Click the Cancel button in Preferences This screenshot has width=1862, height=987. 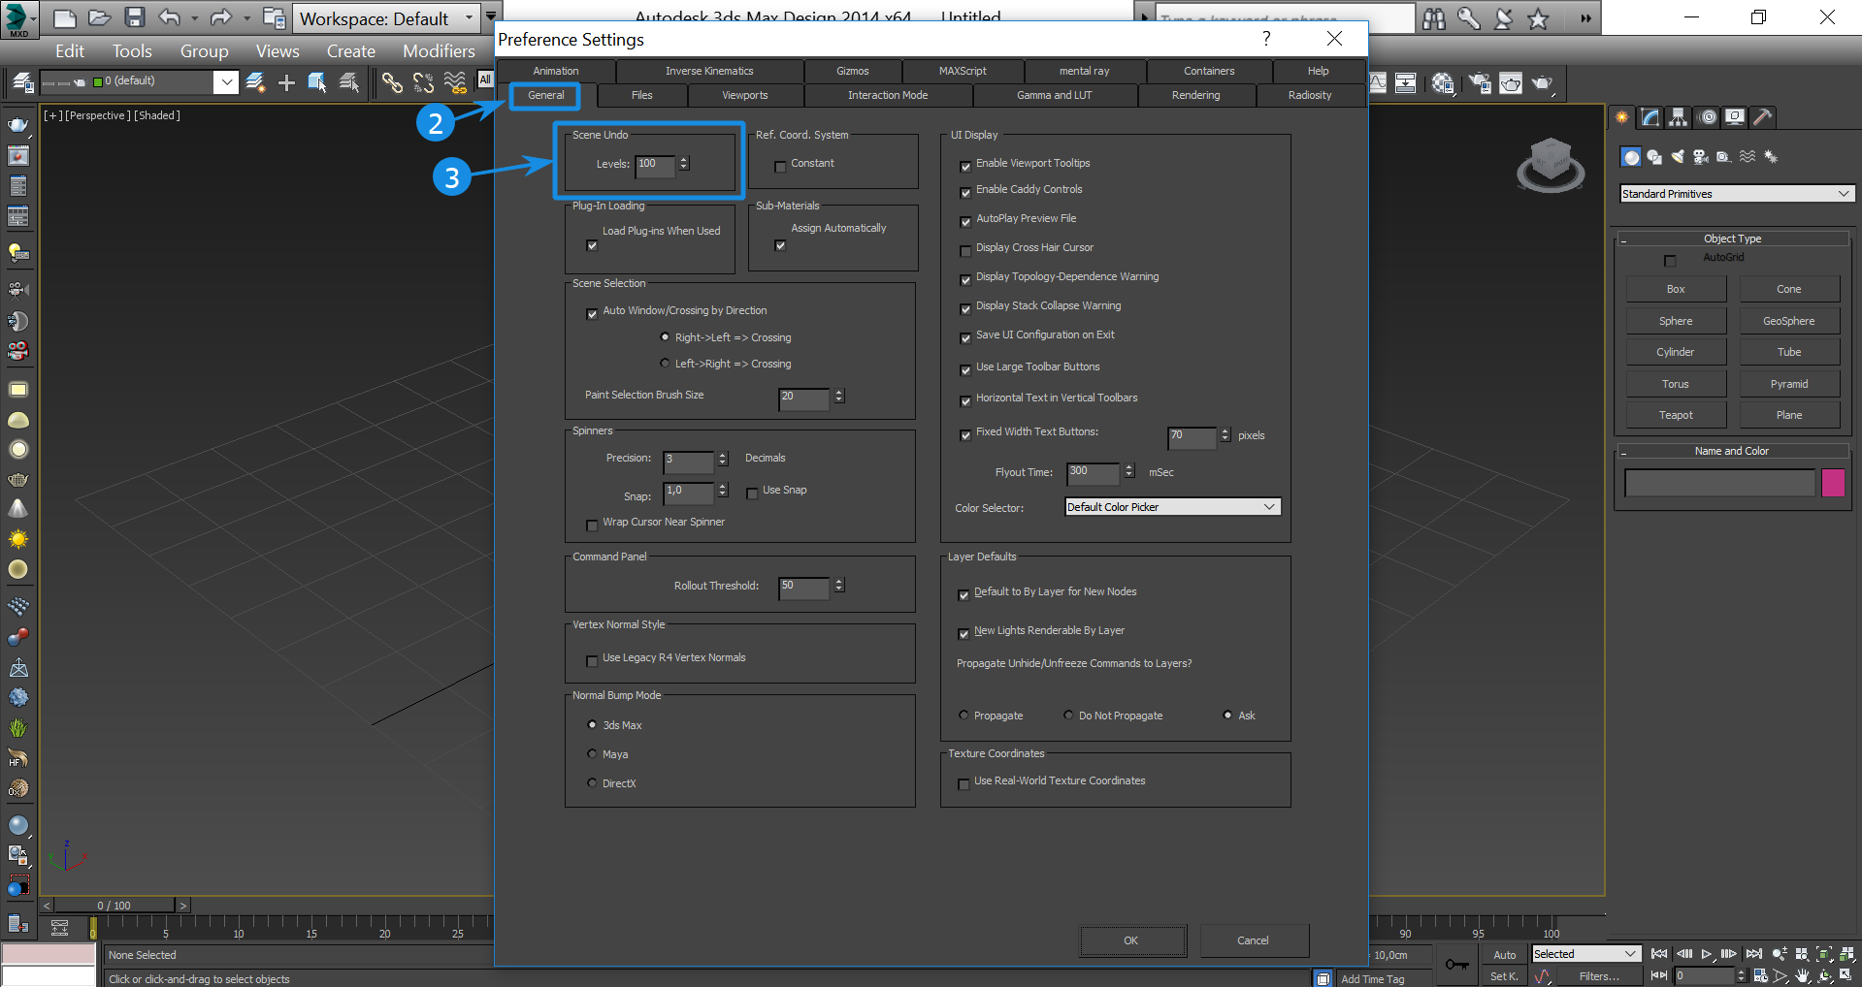(1253, 940)
